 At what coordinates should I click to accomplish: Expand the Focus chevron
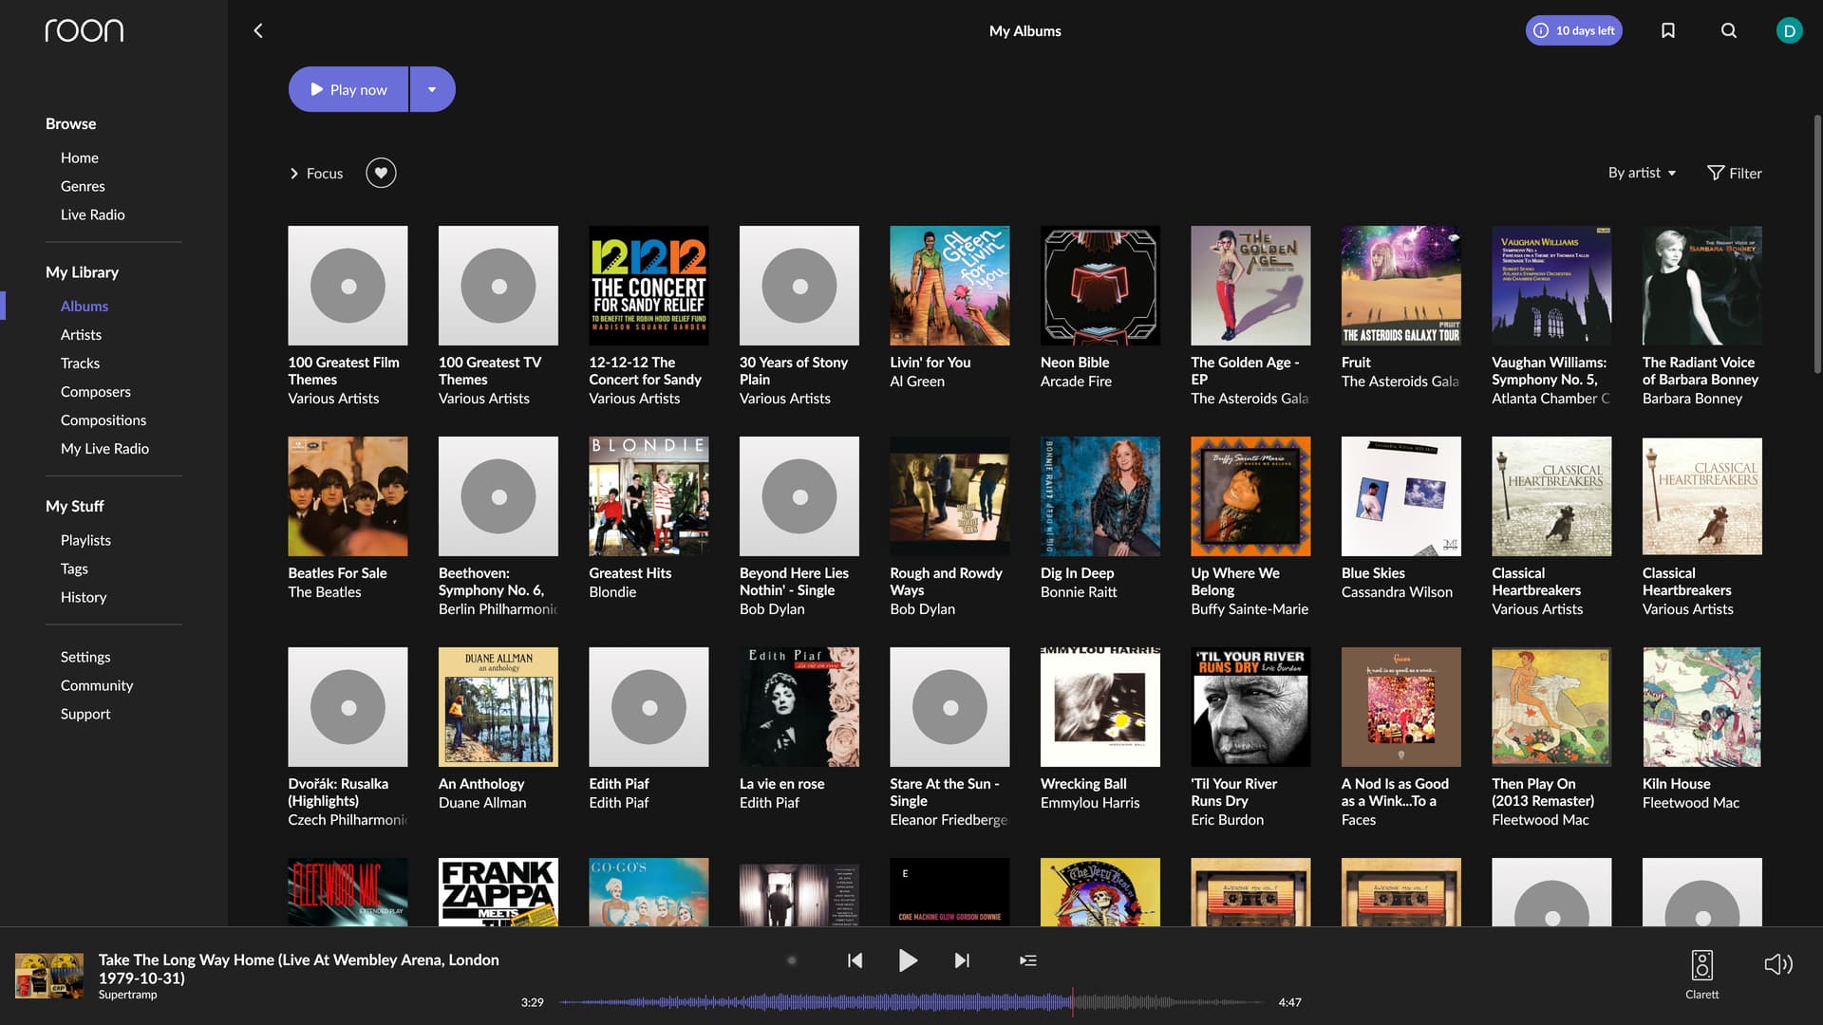pos(294,173)
